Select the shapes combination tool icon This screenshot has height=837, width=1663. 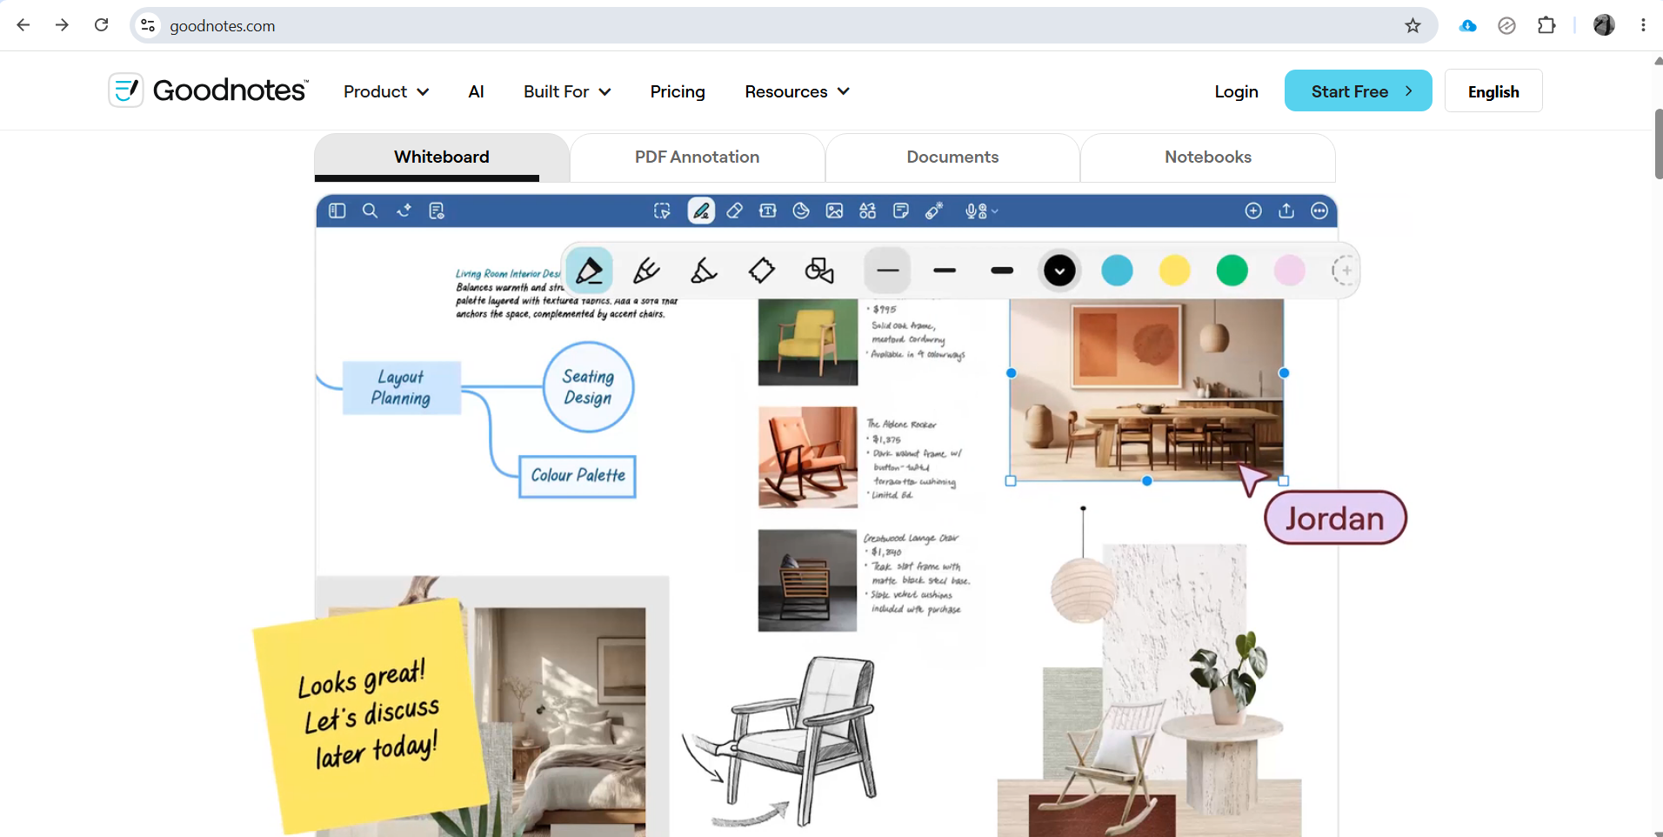coord(819,271)
